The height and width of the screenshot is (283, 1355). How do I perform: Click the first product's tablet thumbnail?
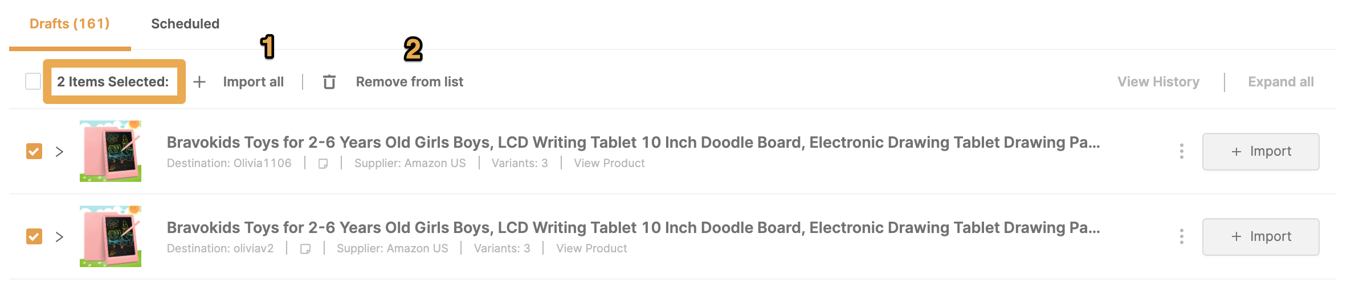pyautogui.click(x=111, y=151)
